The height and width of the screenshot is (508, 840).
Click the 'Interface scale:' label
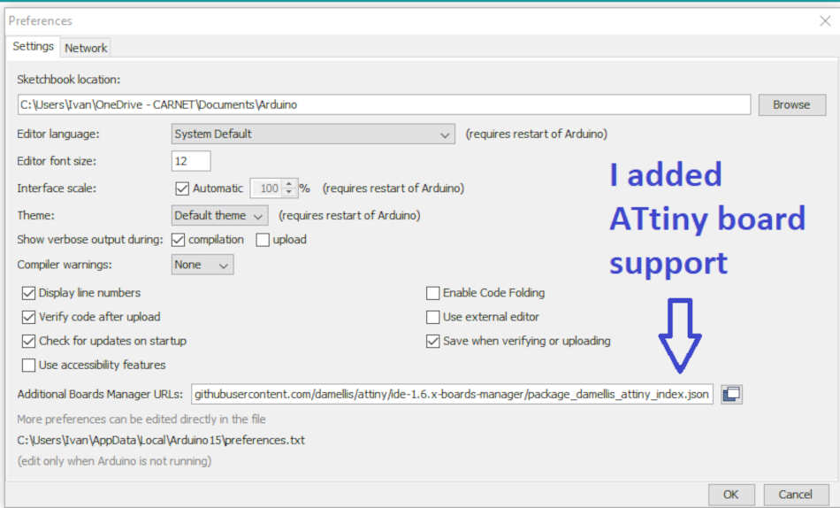(x=57, y=189)
